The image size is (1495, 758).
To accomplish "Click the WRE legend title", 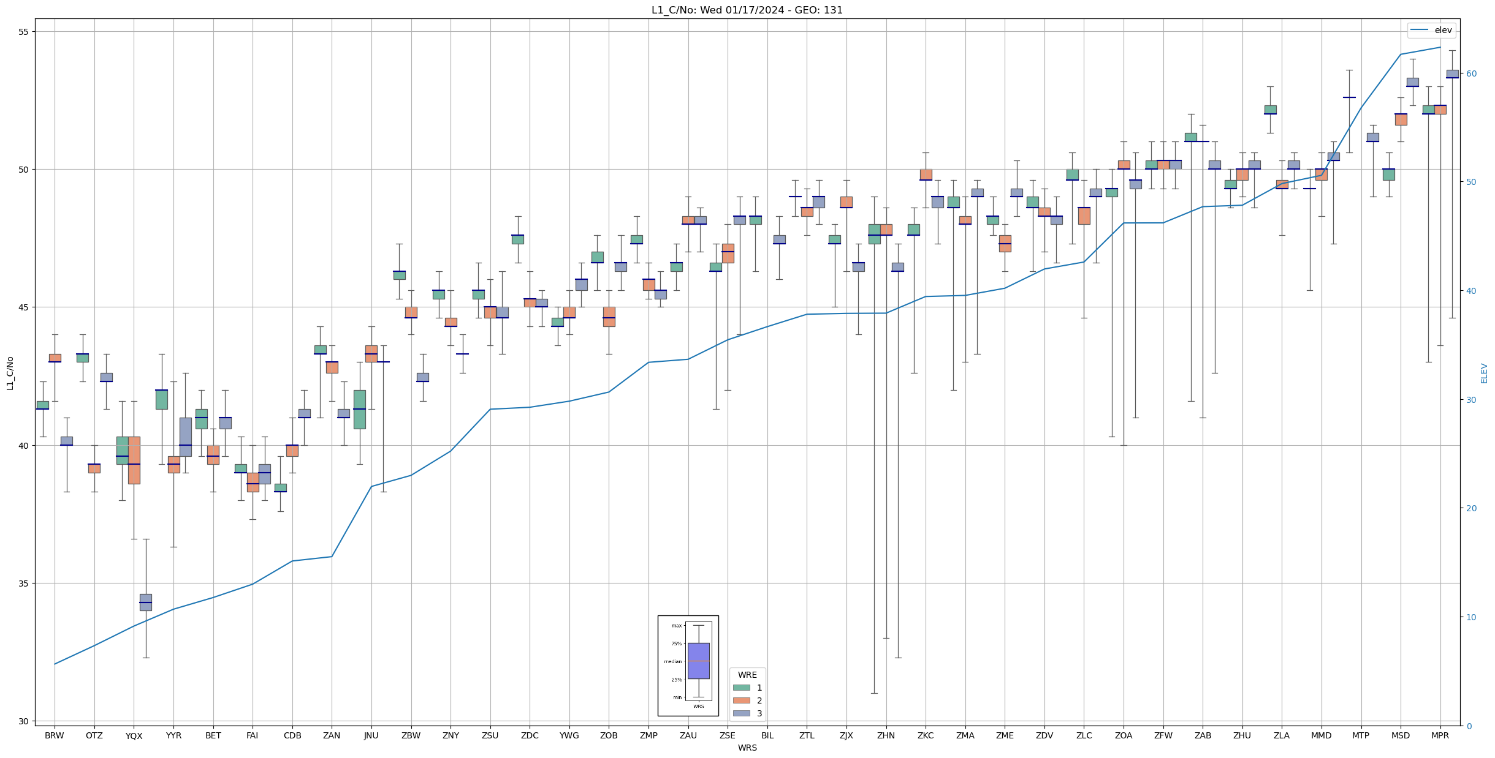I will 747,675.
